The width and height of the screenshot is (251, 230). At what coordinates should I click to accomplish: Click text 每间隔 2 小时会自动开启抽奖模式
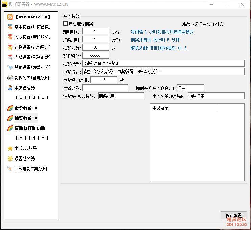pos(162,32)
